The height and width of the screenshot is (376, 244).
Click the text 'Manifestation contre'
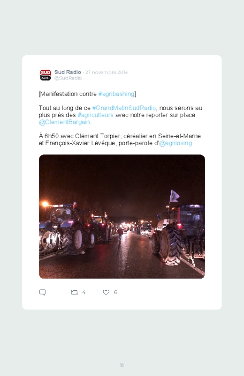(68, 94)
